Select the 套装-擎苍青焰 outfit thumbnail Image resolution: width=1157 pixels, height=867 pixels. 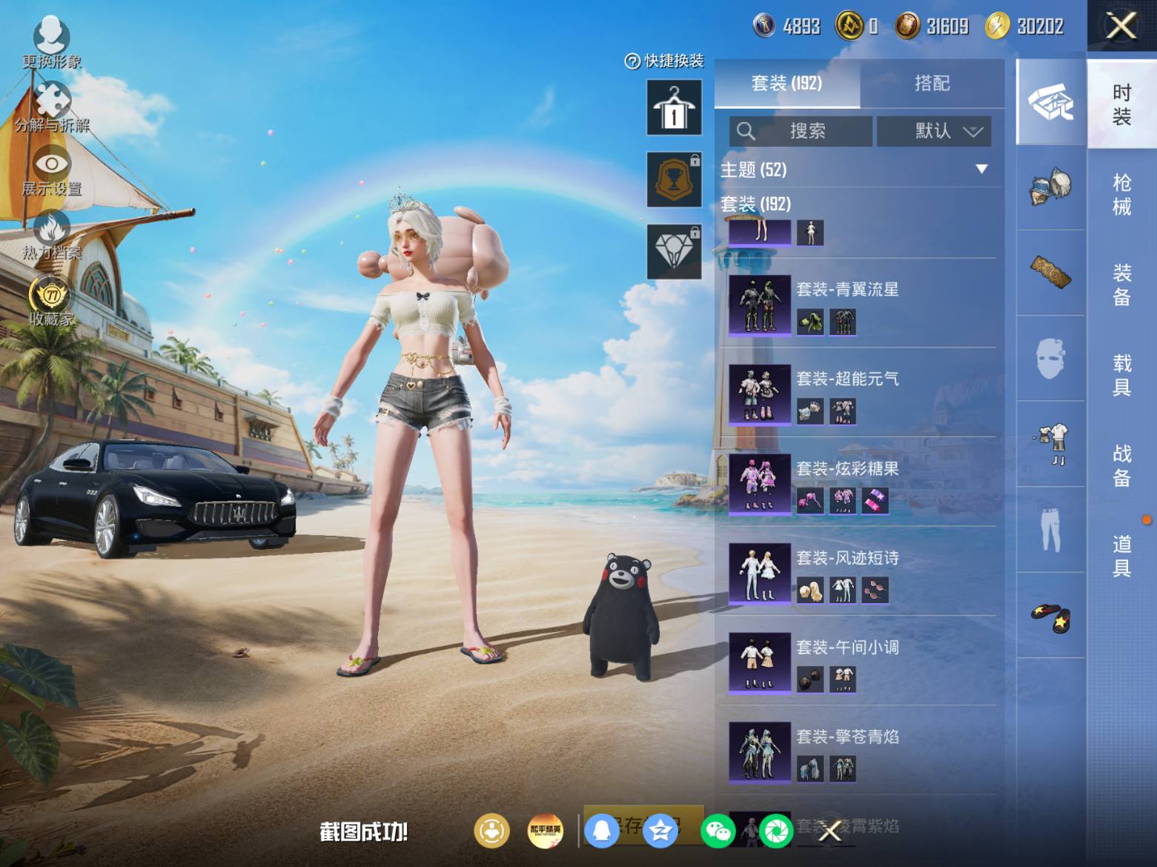pos(760,753)
